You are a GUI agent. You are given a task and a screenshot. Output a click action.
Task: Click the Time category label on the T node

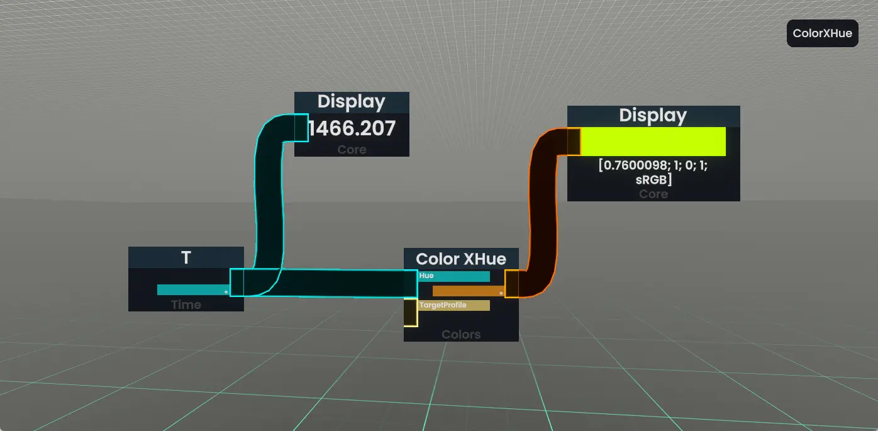186,305
